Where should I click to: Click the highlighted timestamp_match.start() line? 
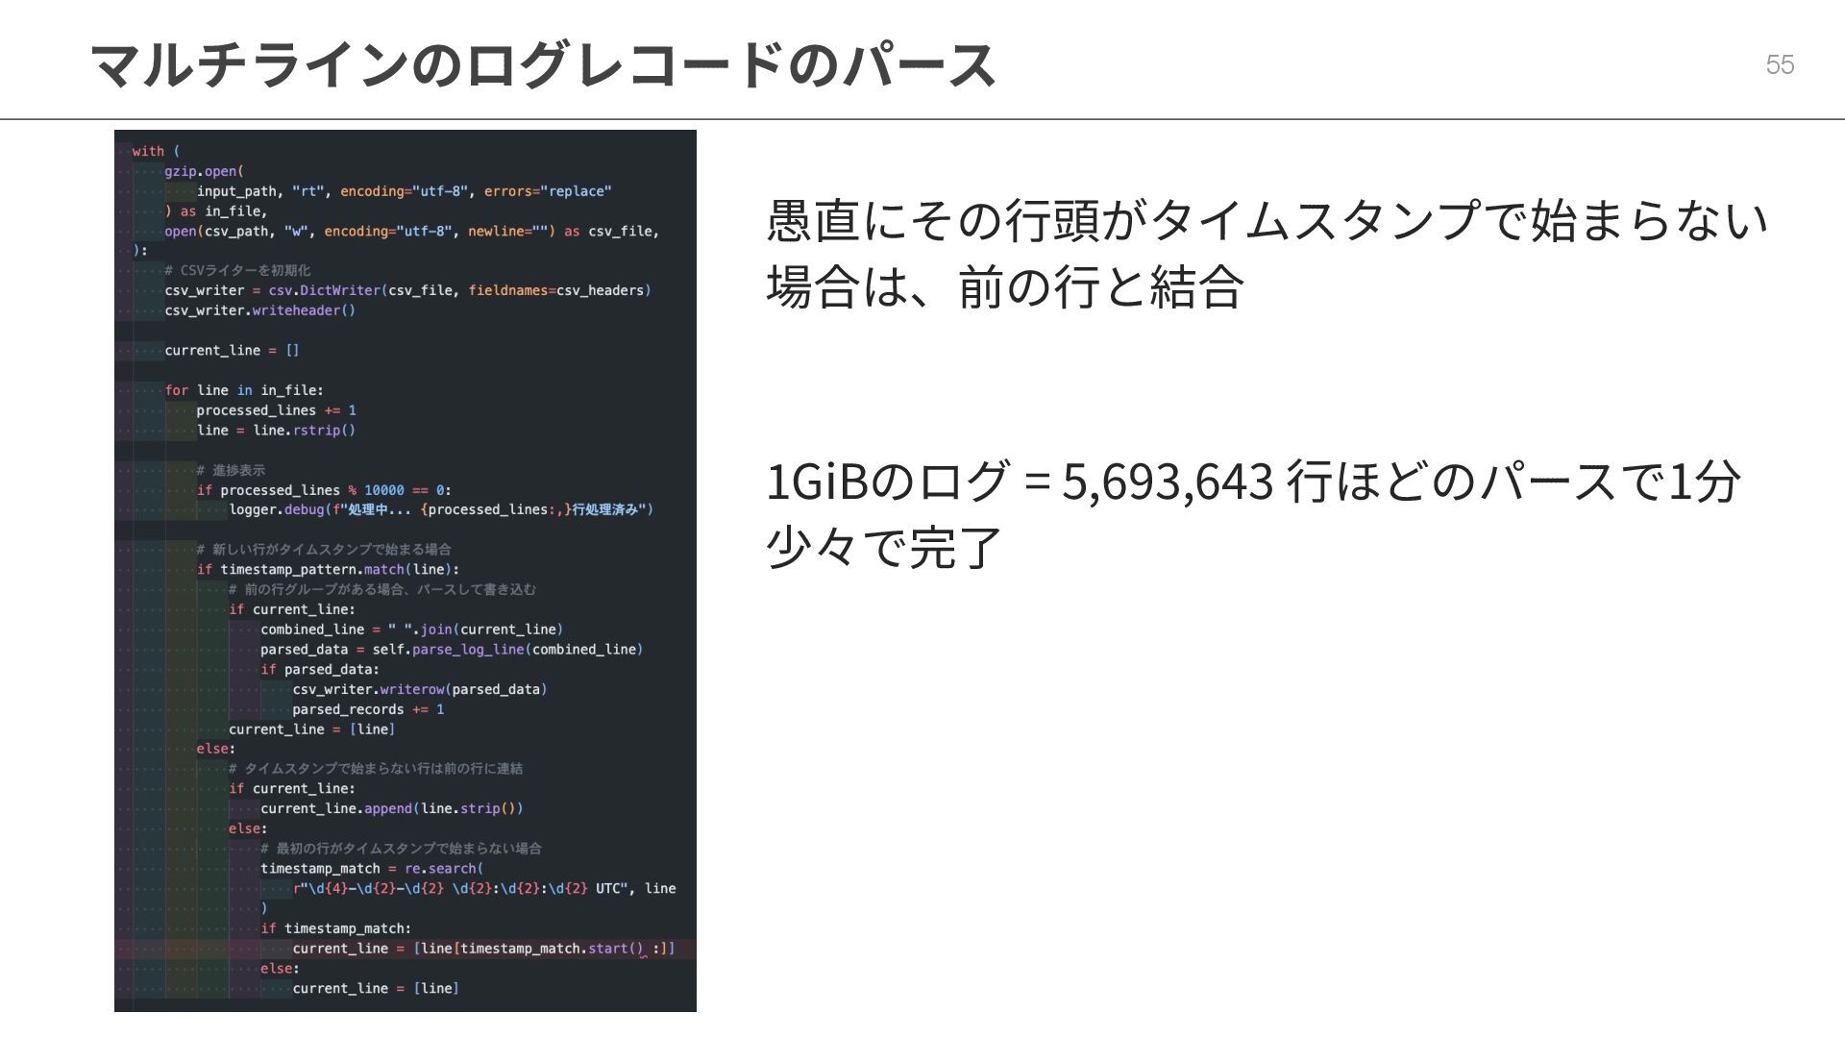[483, 949]
